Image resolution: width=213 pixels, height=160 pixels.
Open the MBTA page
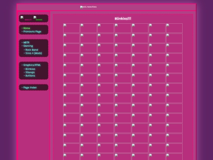tap(26, 42)
